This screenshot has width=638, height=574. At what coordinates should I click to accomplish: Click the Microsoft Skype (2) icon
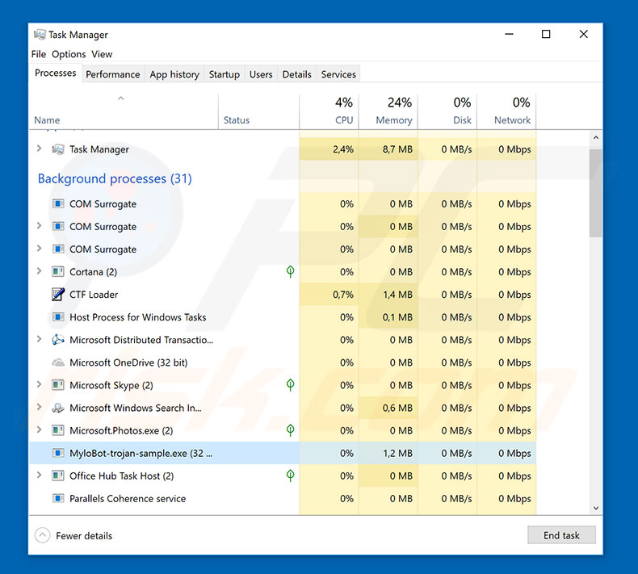click(x=58, y=385)
